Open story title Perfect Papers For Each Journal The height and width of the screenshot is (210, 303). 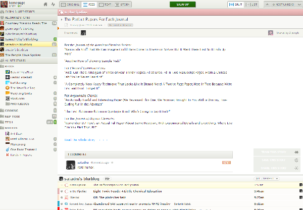96,19
